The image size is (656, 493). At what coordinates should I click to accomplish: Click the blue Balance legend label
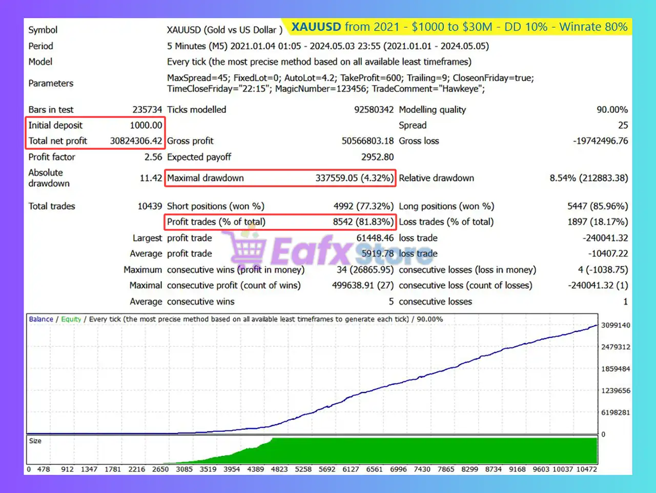pyautogui.click(x=41, y=319)
